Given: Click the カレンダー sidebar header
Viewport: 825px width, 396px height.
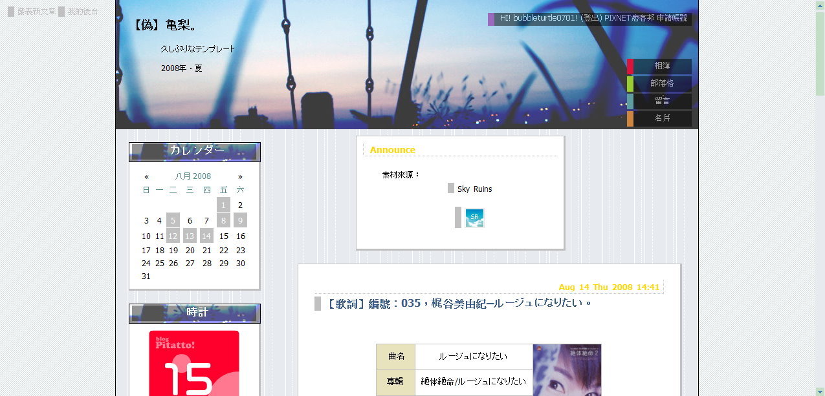Looking at the screenshot, I should click(195, 152).
